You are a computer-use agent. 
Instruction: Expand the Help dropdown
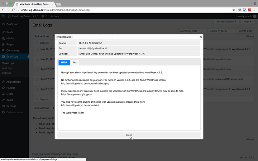click(x=247, y=21)
